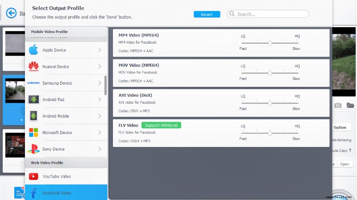
Task: Click 'MP4 Video for Facebook' description
Action: [x=137, y=42]
